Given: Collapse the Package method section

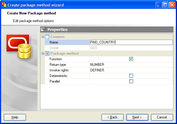Looking at the screenshot, I should 43,53.
